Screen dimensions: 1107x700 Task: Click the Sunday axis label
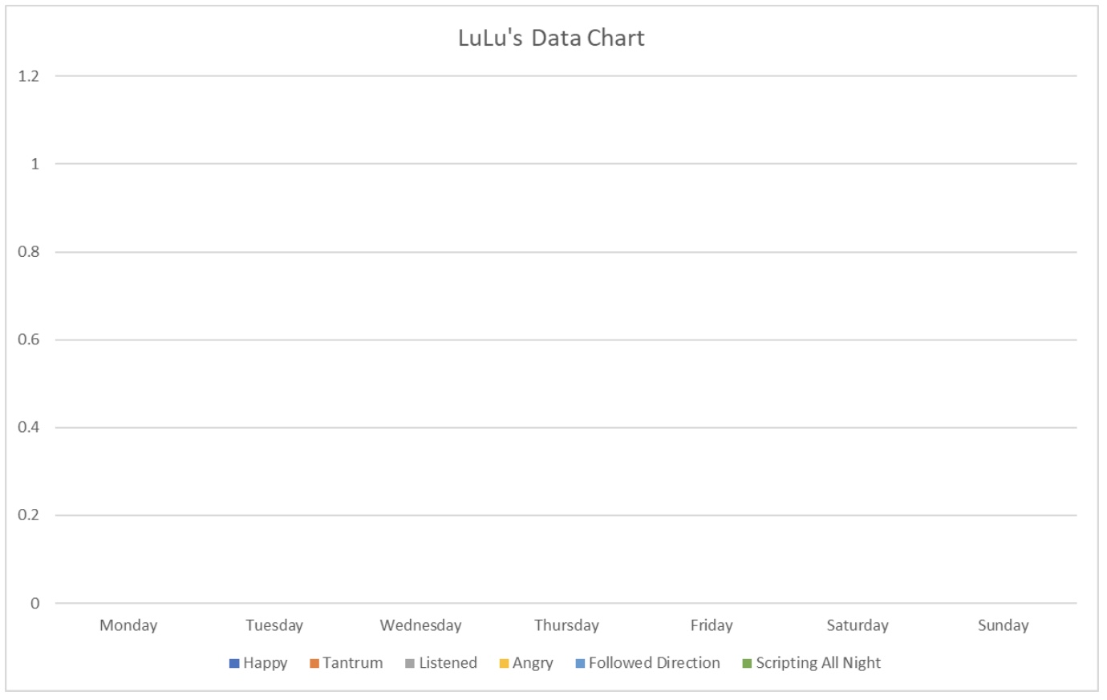(x=1003, y=625)
